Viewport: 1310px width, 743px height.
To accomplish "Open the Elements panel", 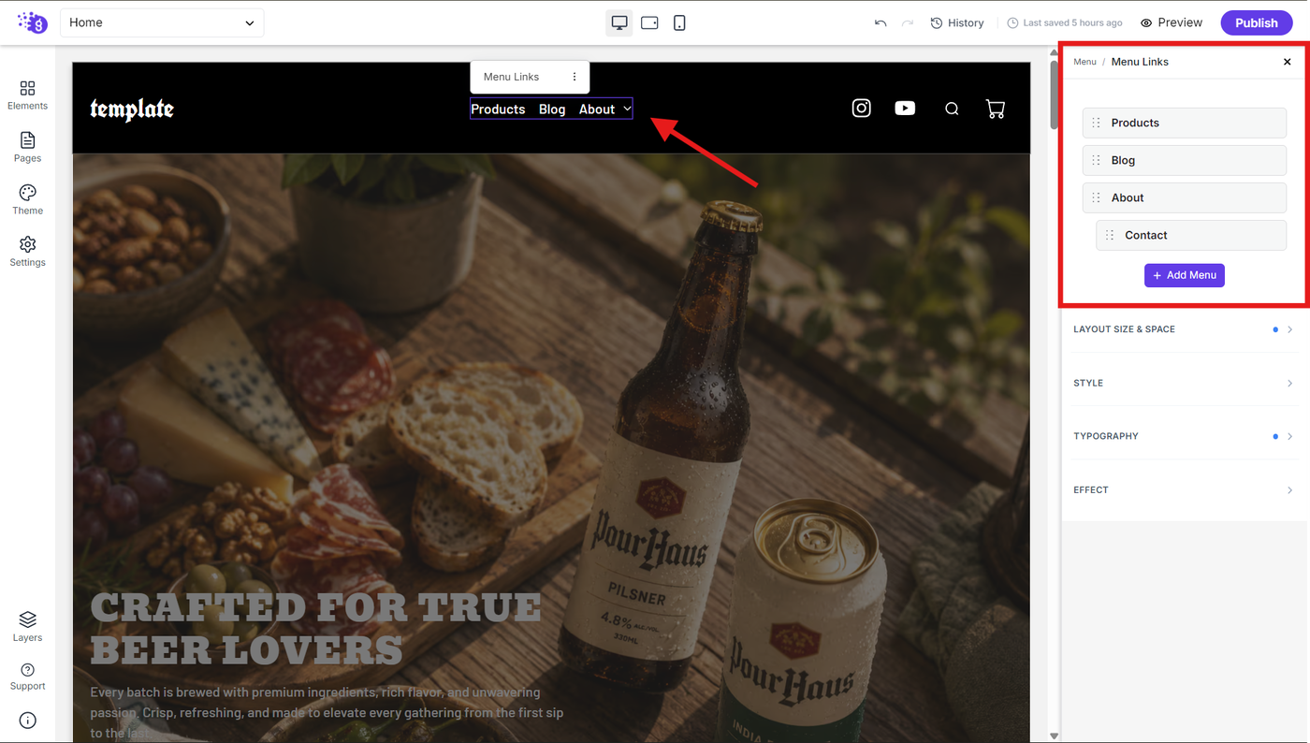I will pos(27,95).
